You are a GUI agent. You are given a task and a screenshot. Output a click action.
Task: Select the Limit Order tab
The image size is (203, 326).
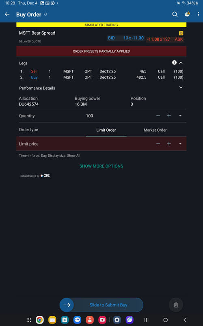click(106, 130)
